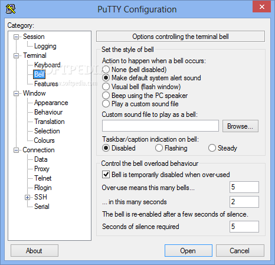Close the PuTTY Configuration window
275x265 pixels.
click(262, 6)
